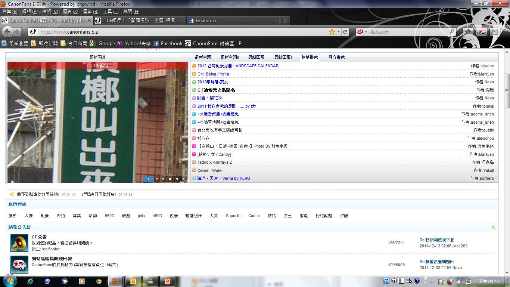Open the 趕緊註冊下載好康! notice
This screenshot has width=510, height=287.
[x=99, y=194]
